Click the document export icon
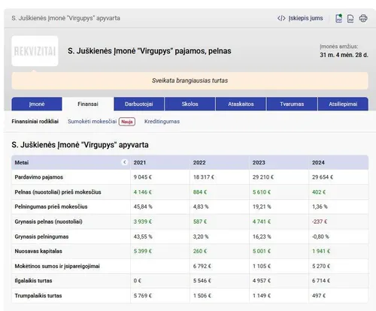This screenshot has width=376, height=311. click(350, 19)
